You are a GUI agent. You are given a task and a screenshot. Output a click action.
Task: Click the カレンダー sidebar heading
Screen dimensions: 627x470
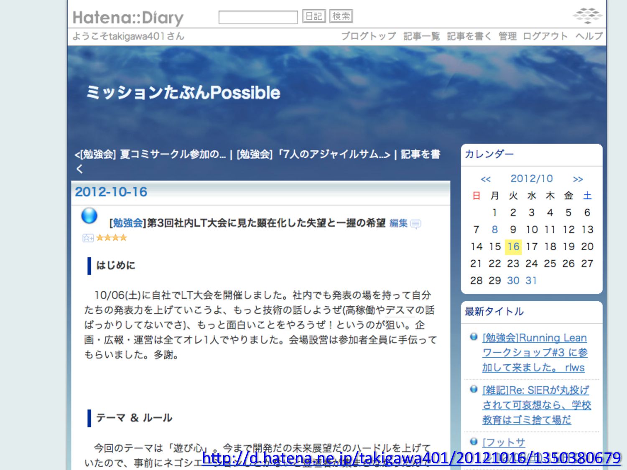pos(489,154)
